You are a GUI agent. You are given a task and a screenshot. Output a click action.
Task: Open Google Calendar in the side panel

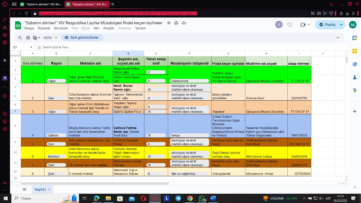(x=355, y=38)
